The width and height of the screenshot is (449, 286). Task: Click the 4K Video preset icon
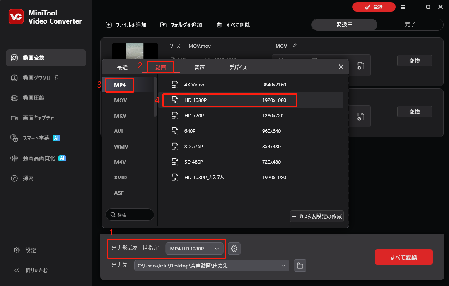tap(175, 85)
